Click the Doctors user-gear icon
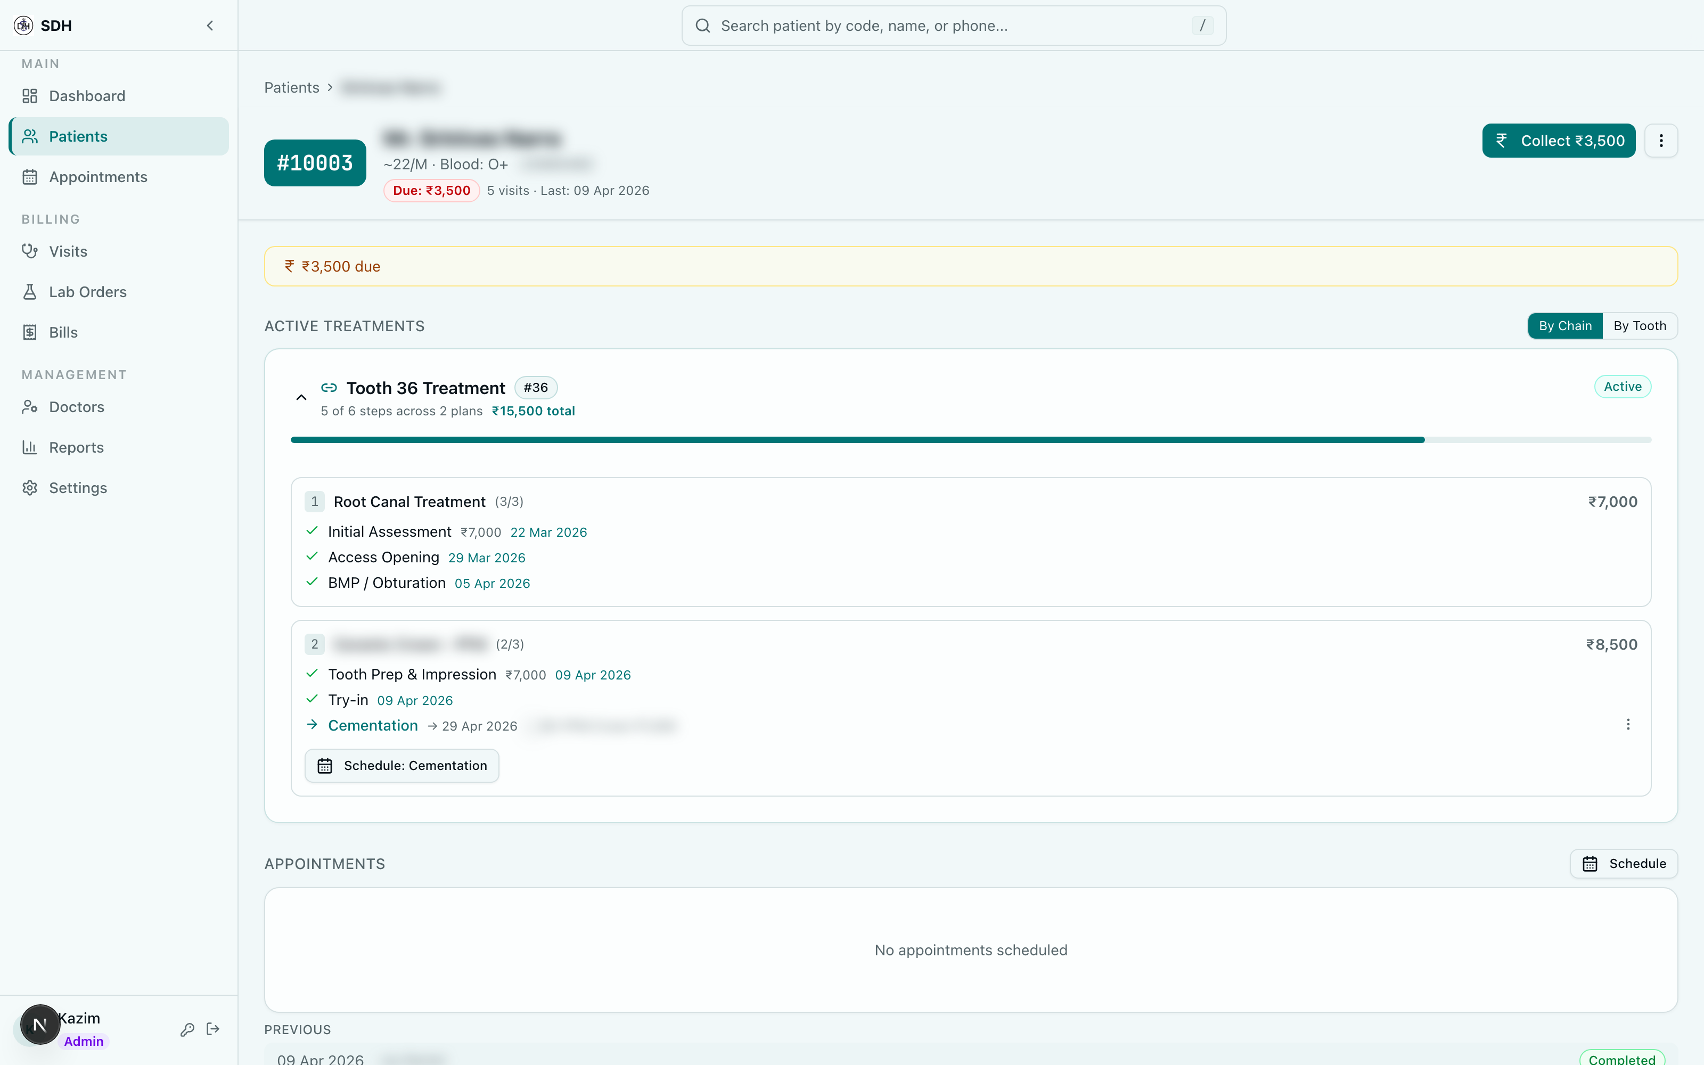1704x1065 pixels. pyautogui.click(x=30, y=407)
